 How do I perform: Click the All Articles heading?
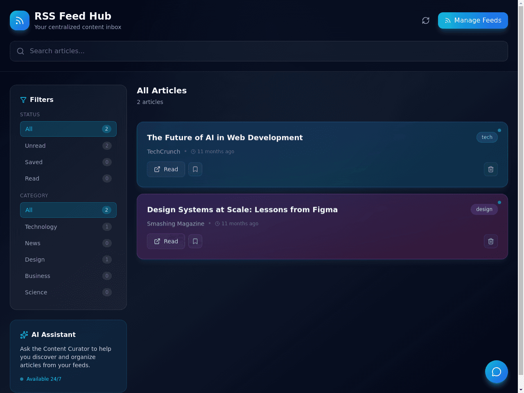point(162,90)
